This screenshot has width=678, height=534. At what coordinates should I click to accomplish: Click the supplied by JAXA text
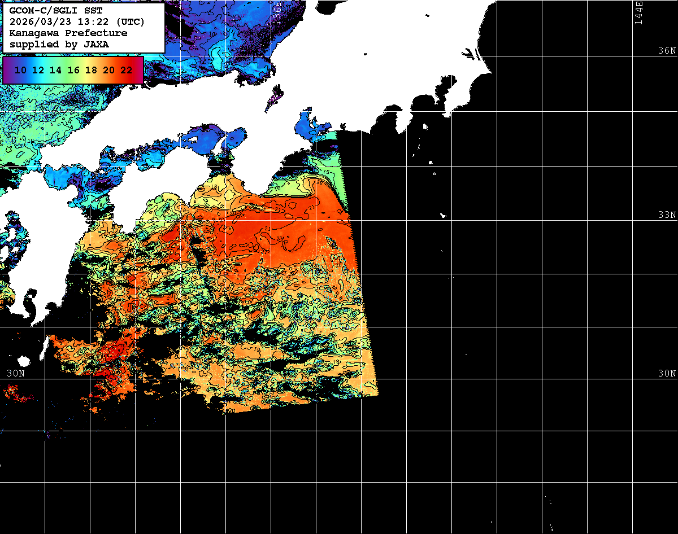(59, 43)
